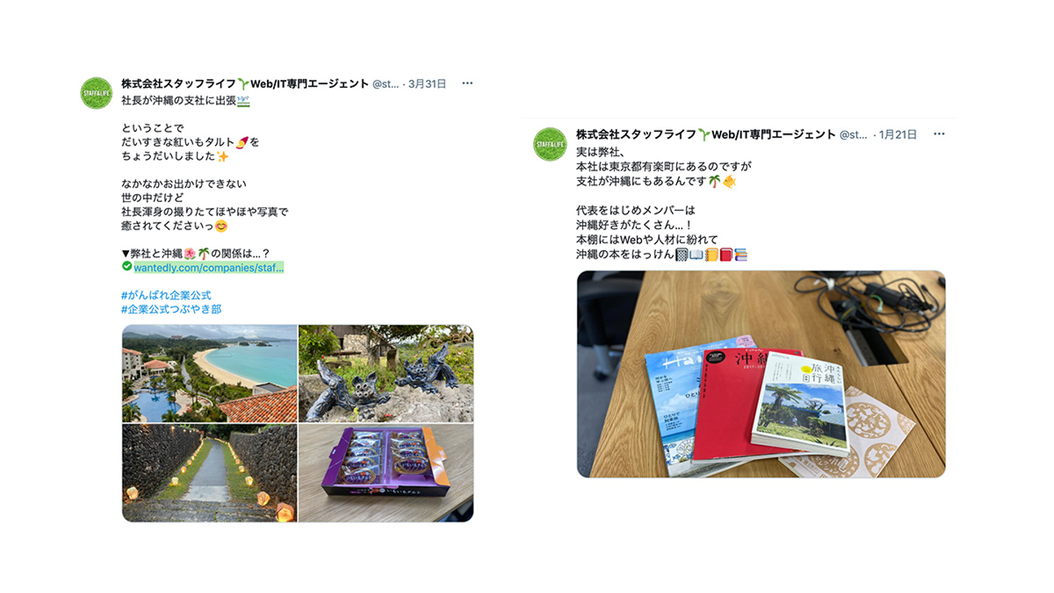Image resolution: width=1054 pixels, height=593 pixels.
Task: Select the 3月31日 tweet timestamp
Action: [427, 83]
